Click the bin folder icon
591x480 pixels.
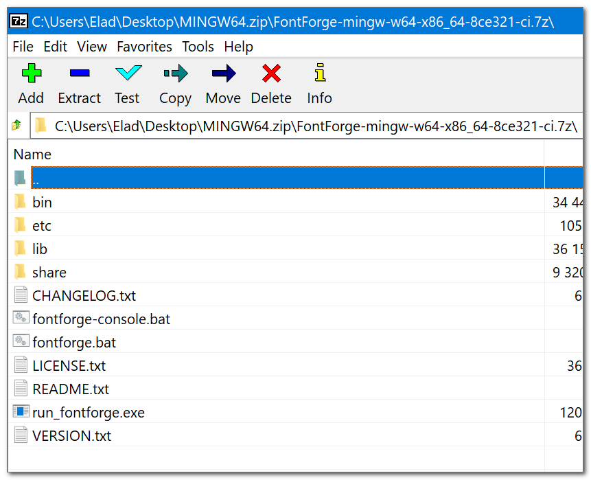click(x=20, y=202)
